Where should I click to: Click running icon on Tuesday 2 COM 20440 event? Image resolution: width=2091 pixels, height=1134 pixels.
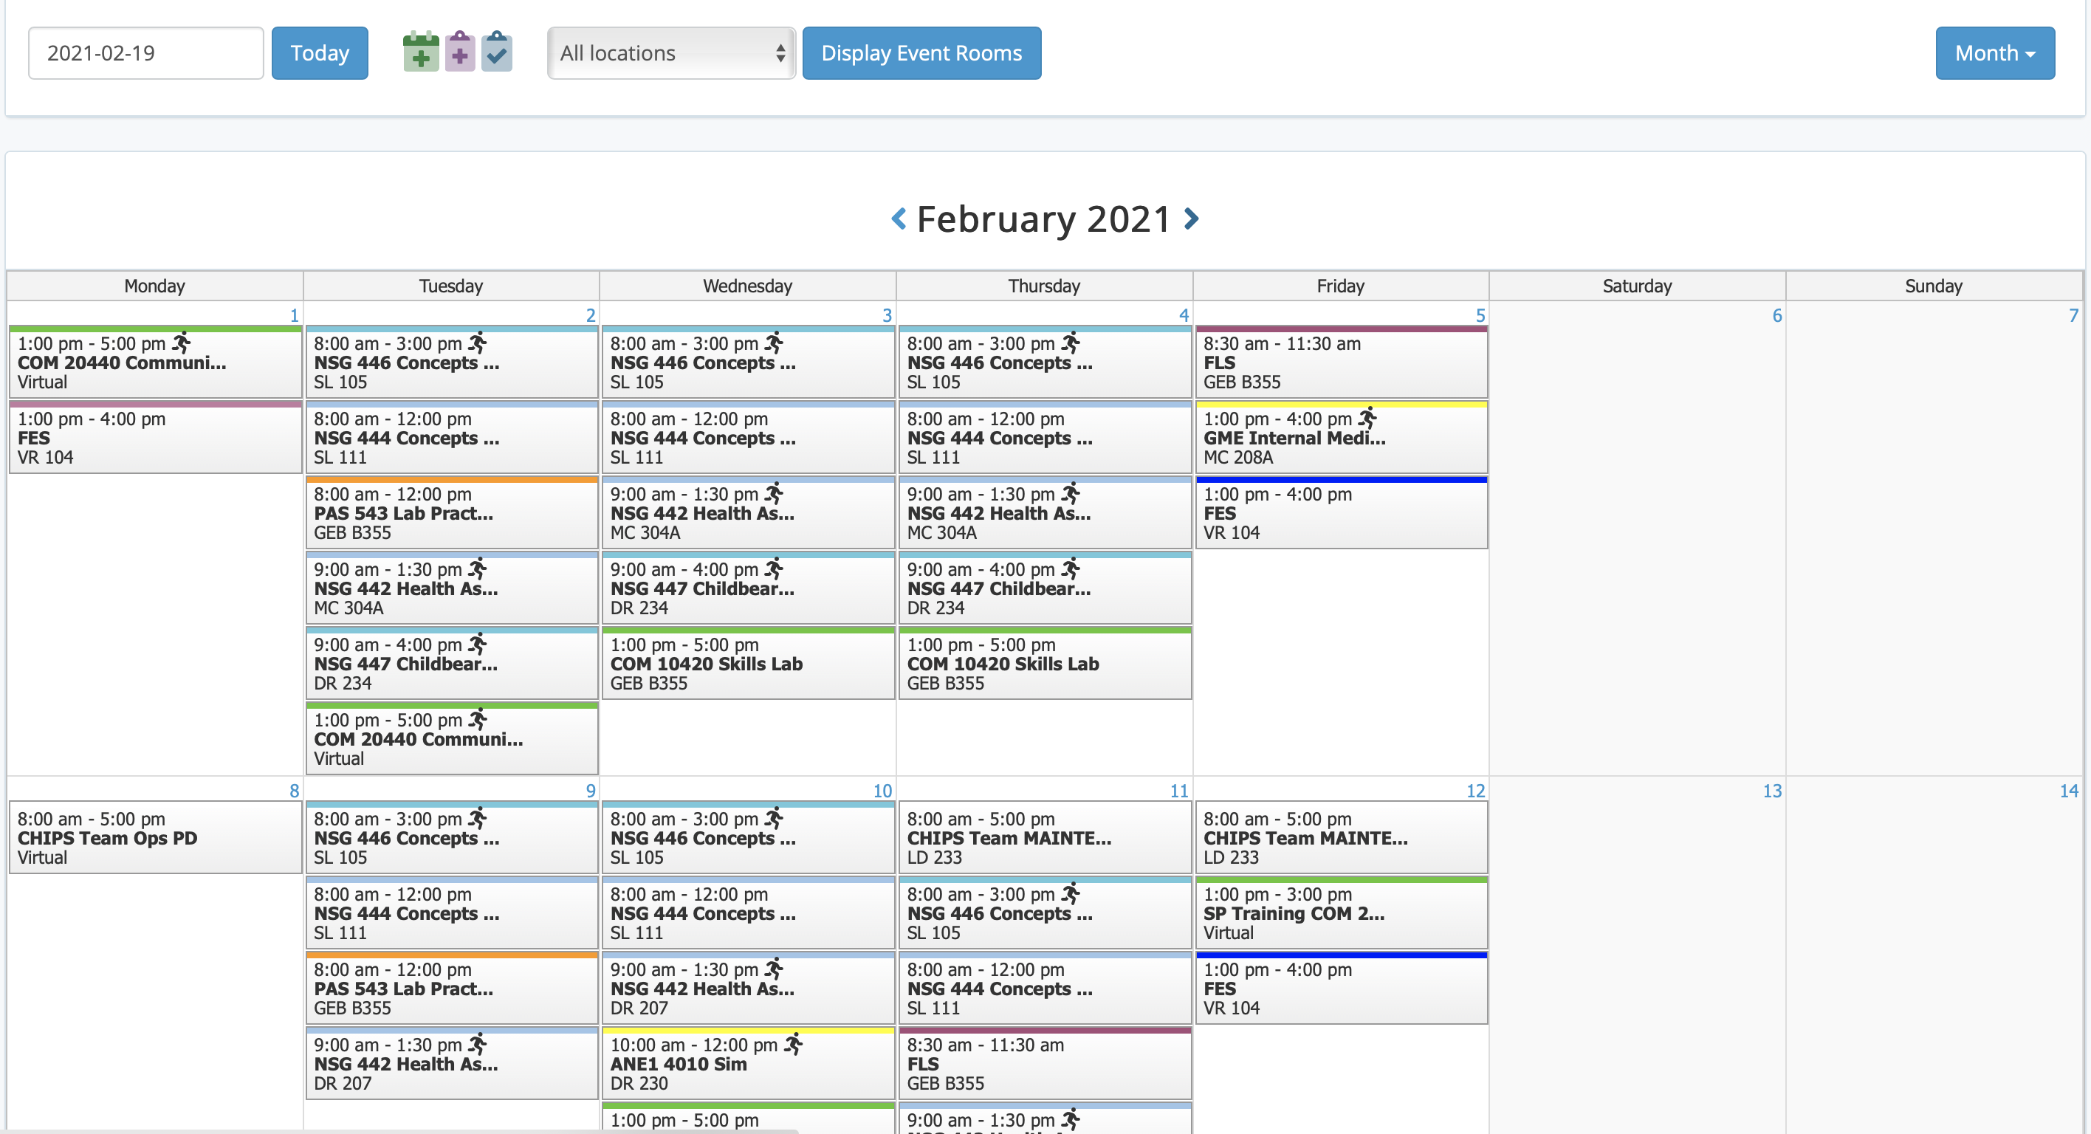(477, 719)
